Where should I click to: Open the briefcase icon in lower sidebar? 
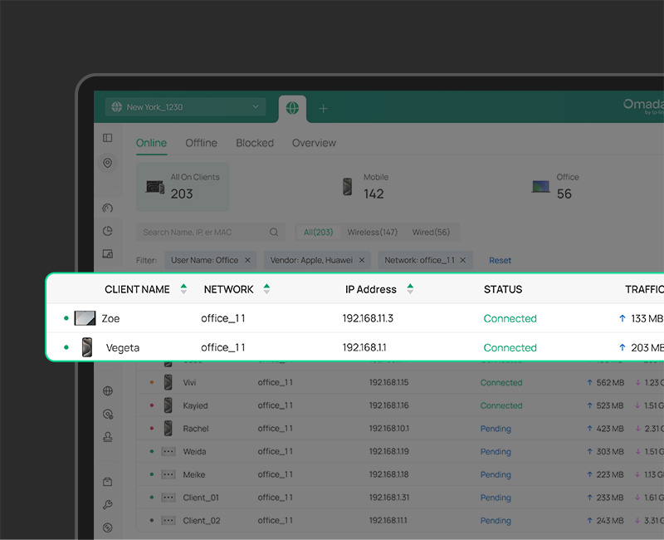click(x=108, y=480)
